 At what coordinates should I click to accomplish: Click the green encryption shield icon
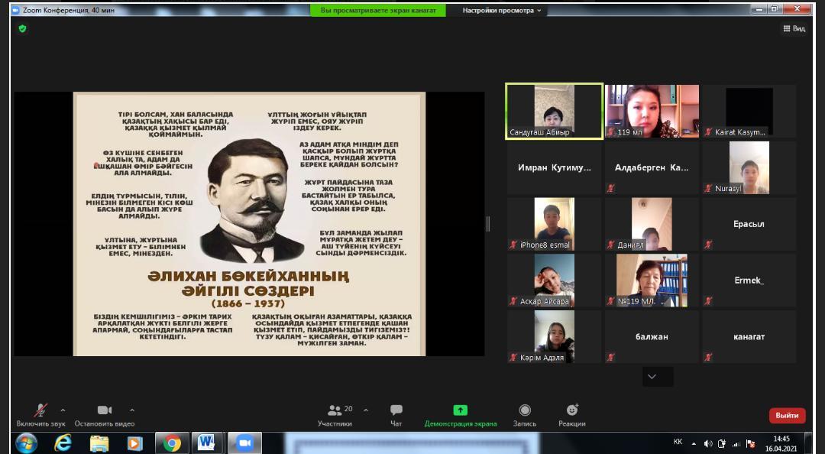pyautogui.click(x=22, y=28)
